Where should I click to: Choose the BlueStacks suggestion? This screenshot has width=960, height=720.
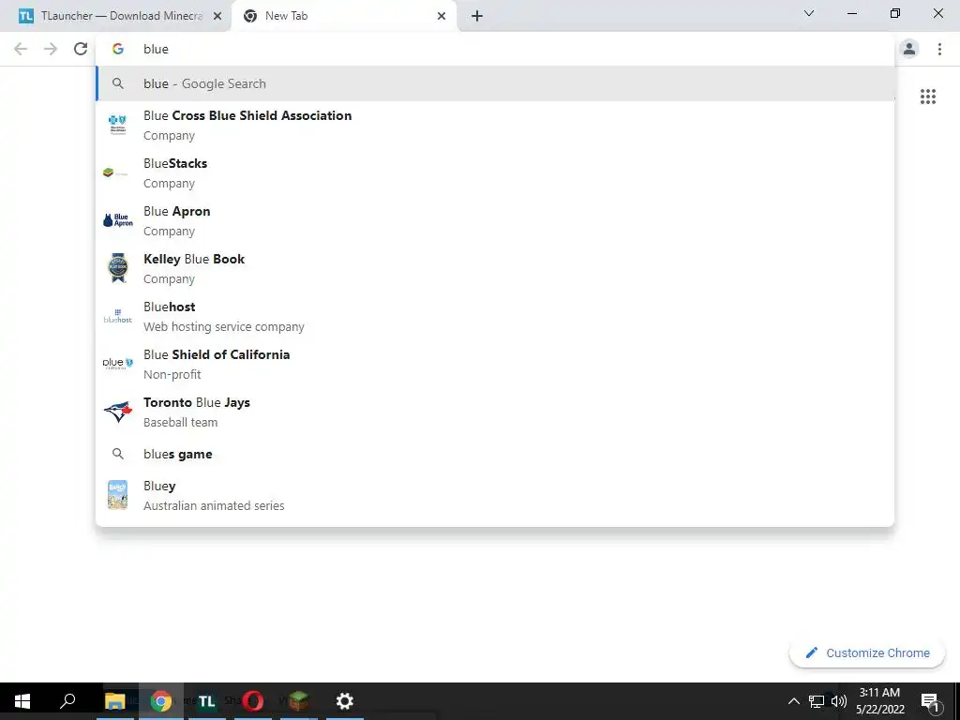(x=495, y=172)
